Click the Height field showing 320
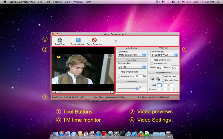 tap(175, 68)
